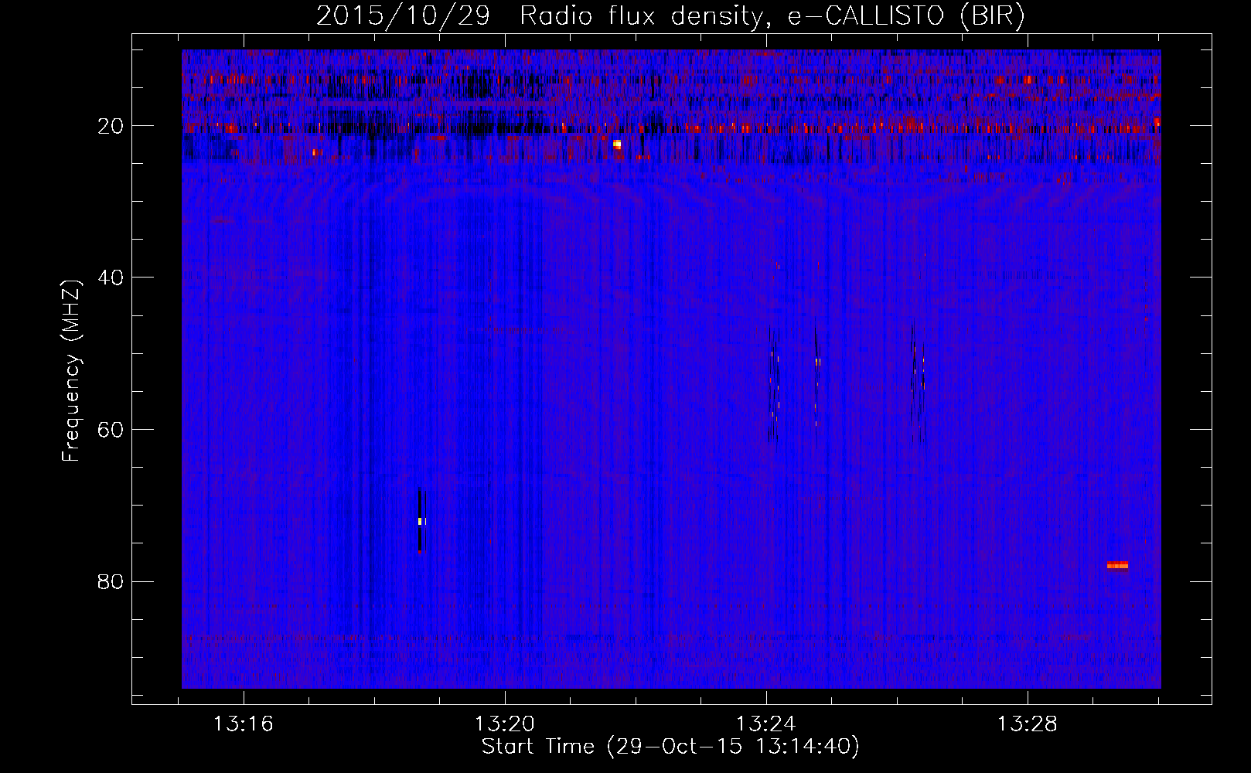Select the "Frequency (MHZ)" y-axis label
Screen dimensions: 1251x773
click(70, 371)
